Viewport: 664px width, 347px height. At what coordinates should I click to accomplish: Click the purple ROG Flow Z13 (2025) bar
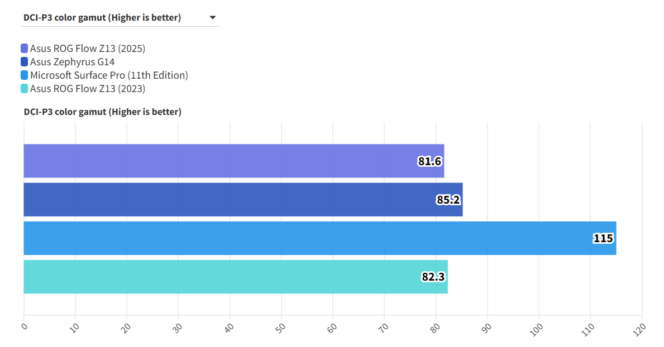pyautogui.click(x=223, y=161)
